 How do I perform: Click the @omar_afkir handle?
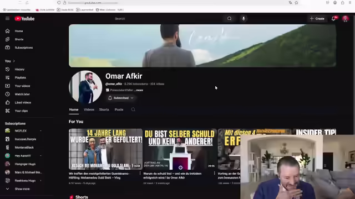point(114,84)
